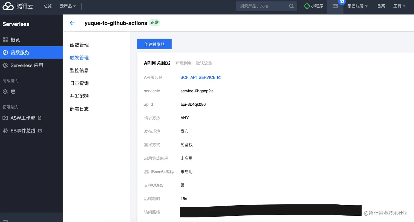Click the API网关触发 heading
This screenshot has height=222, width=414.
coord(157,63)
